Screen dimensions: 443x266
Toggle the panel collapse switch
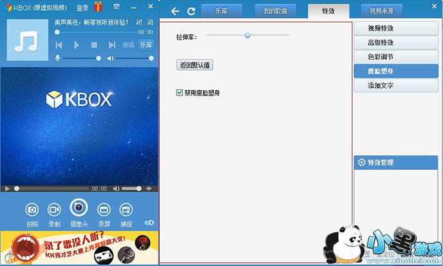point(149,222)
